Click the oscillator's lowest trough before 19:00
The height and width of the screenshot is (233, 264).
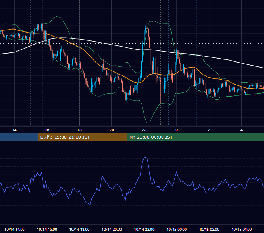pos(90,205)
